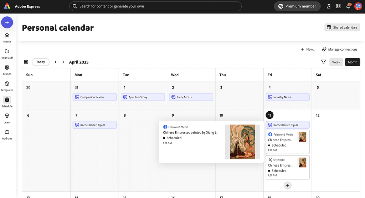The height and width of the screenshot is (198, 365).
Task: Click the blue plus create button
Action: [x=7, y=22]
